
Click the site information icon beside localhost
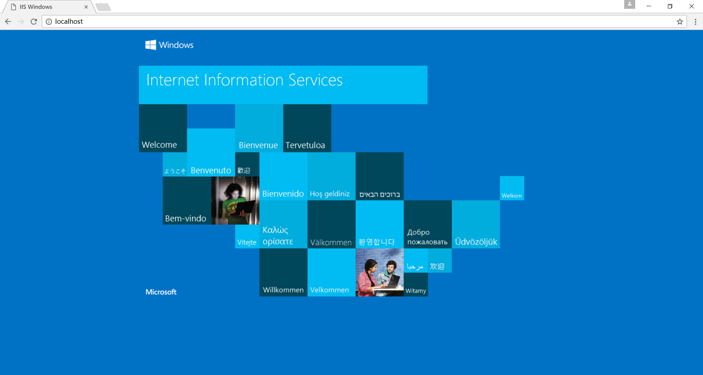49,21
